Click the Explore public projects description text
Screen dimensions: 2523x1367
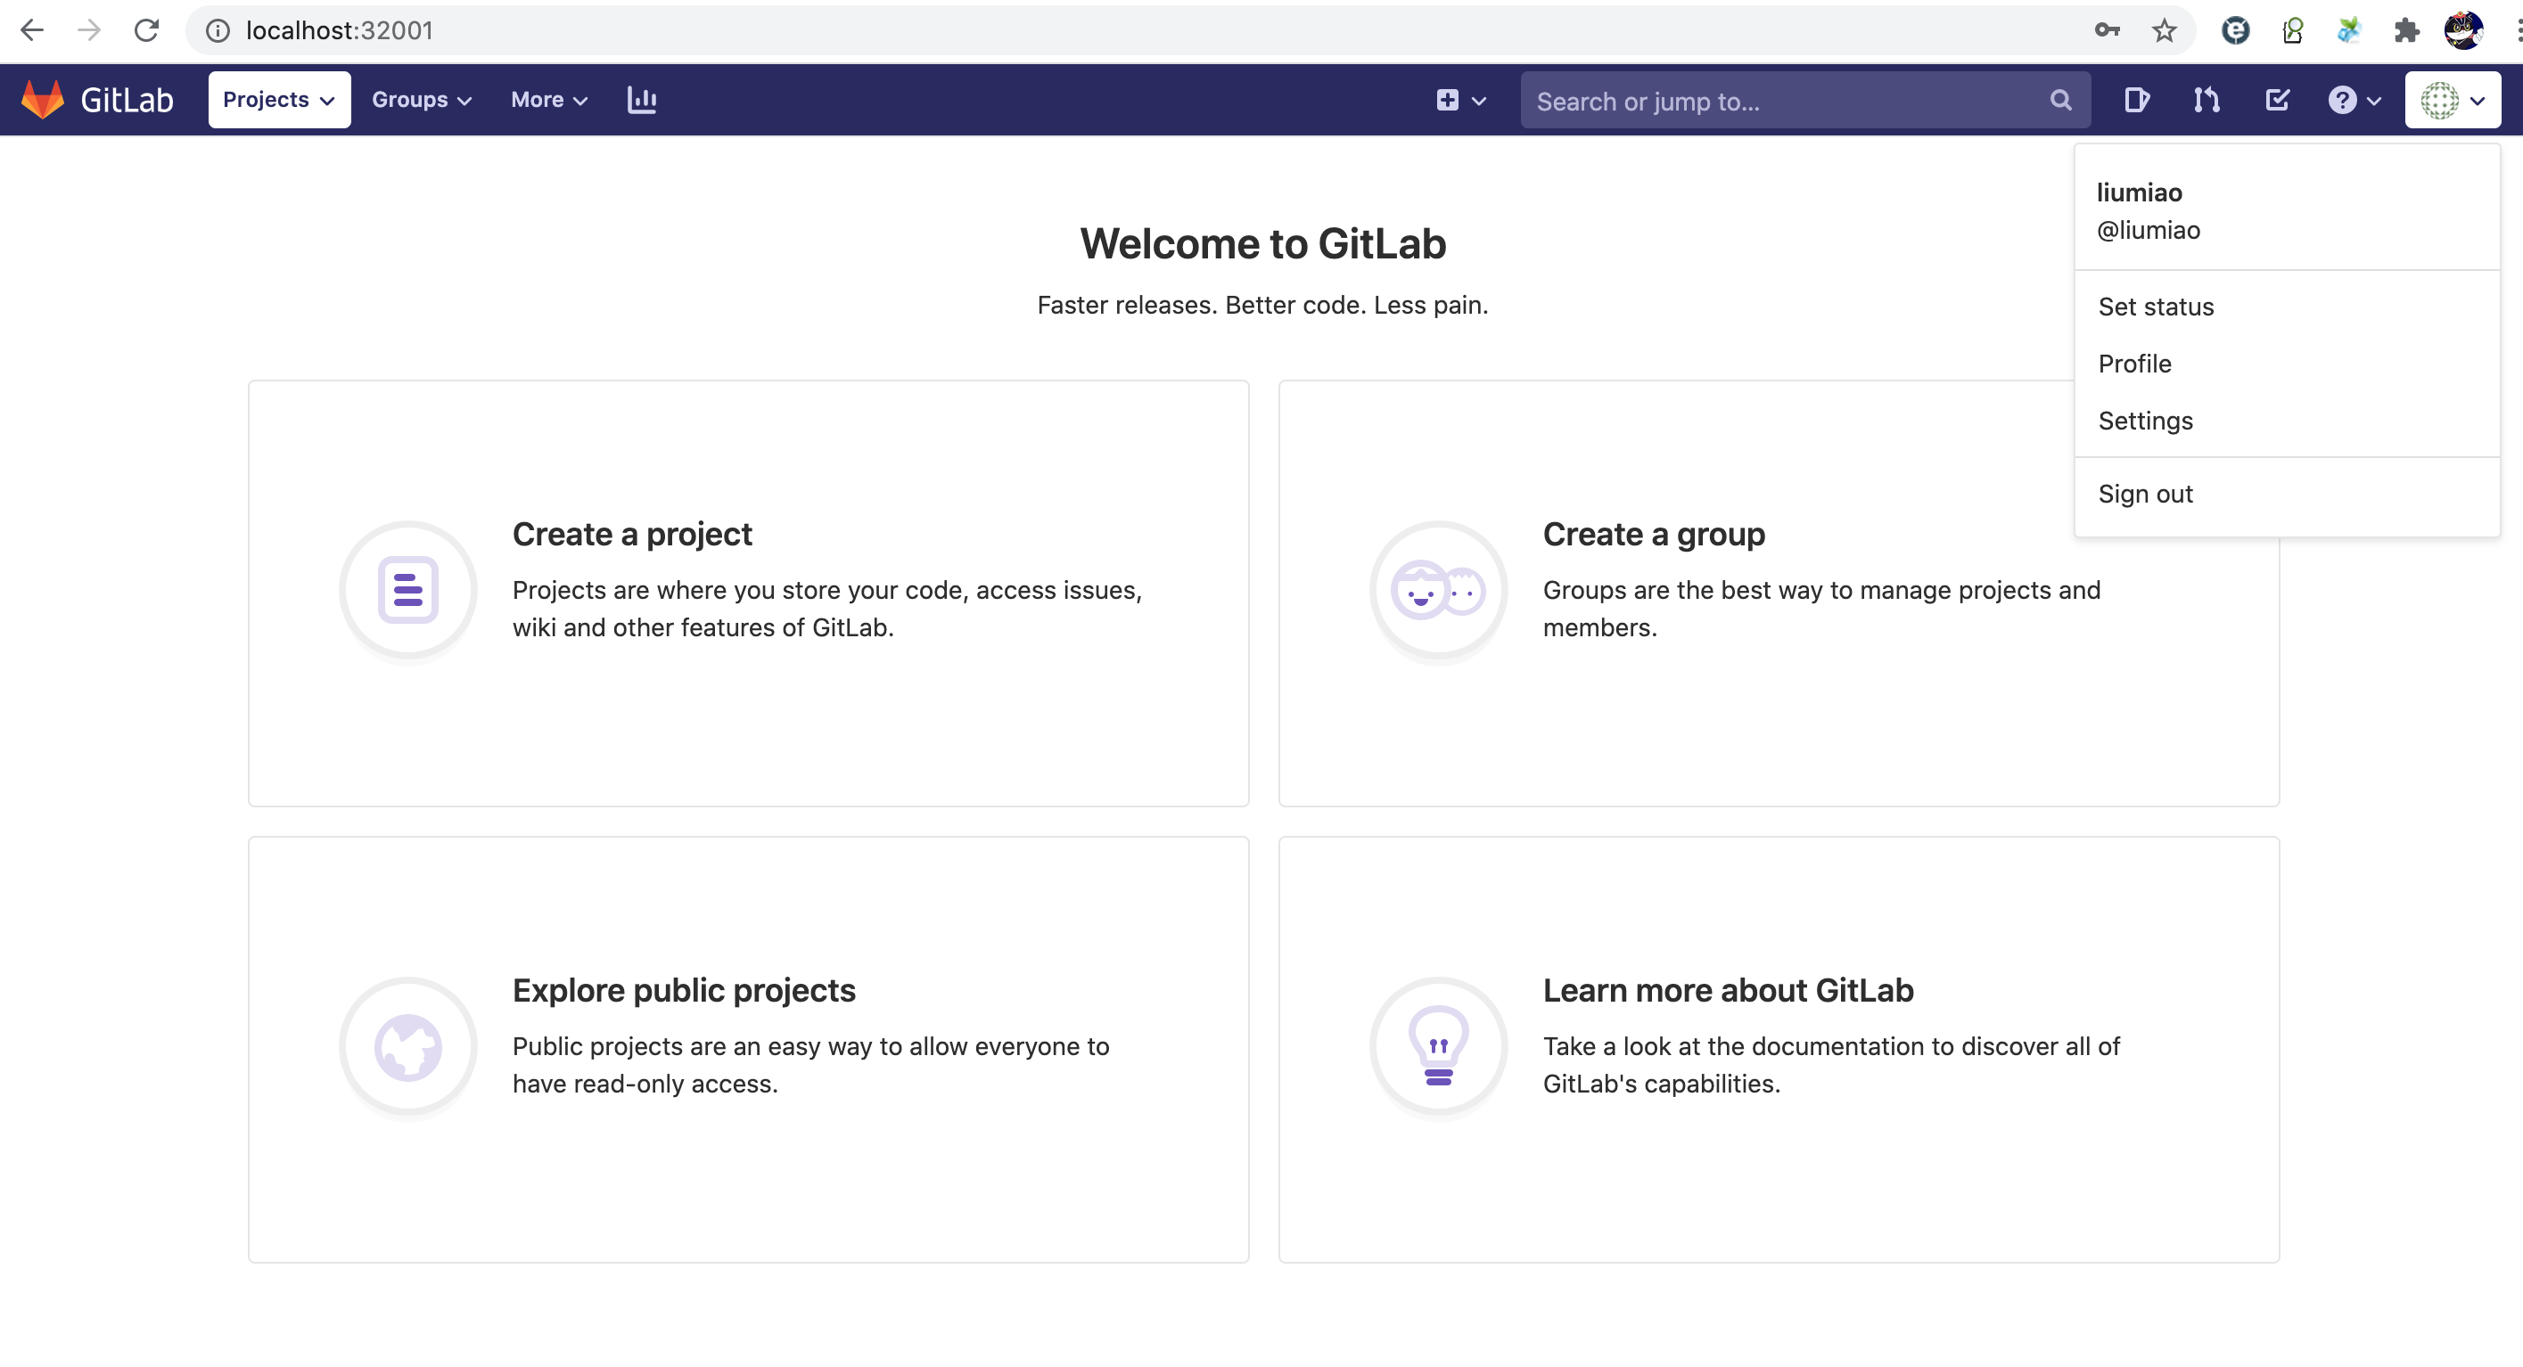pyautogui.click(x=811, y=1066)
